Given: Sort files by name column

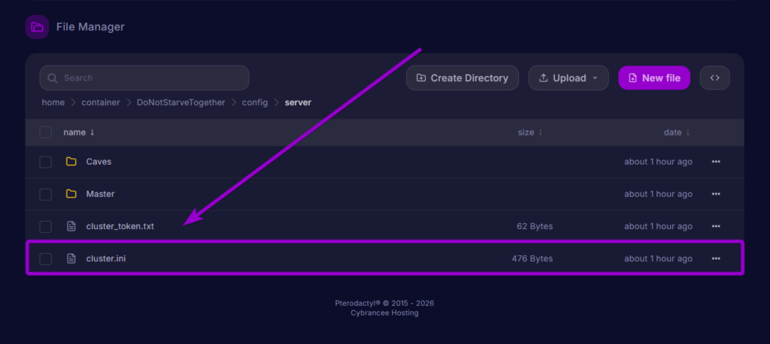Looking at the screenshot, I should (78, 132).
